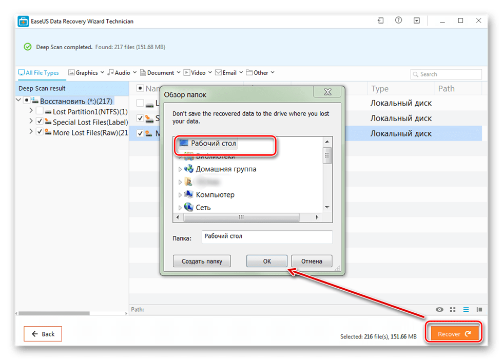Check the unchecked checkbox in the file list
Screen dimensions: 503x361
[x=140, y=103]
